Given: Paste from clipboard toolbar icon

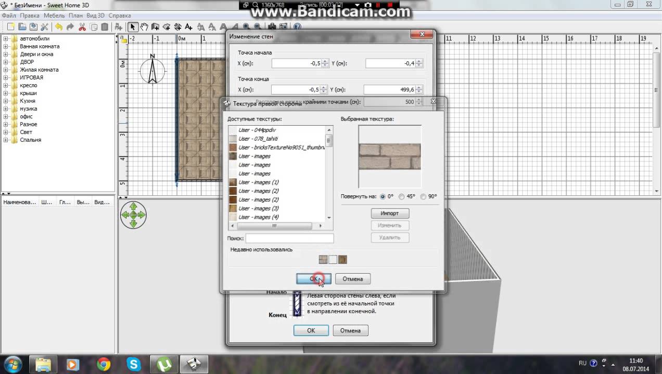Looking at the screenshot, I should click(x=105, y=26).
